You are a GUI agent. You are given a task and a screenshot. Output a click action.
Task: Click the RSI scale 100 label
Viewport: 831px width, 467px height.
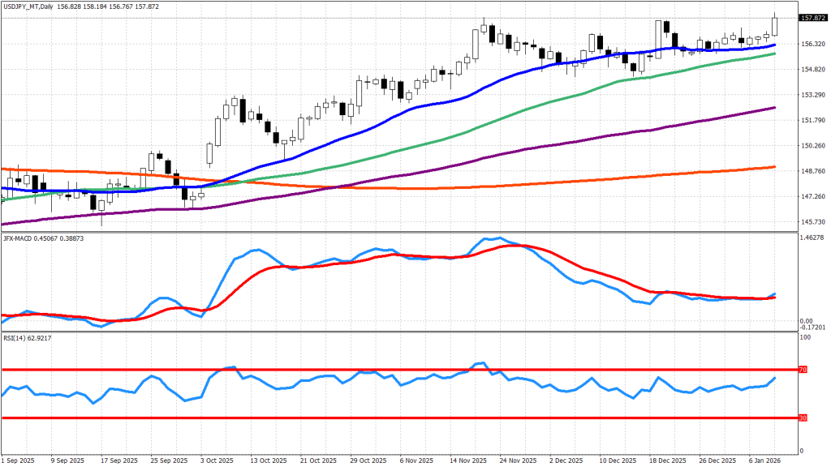pos(806,336)
